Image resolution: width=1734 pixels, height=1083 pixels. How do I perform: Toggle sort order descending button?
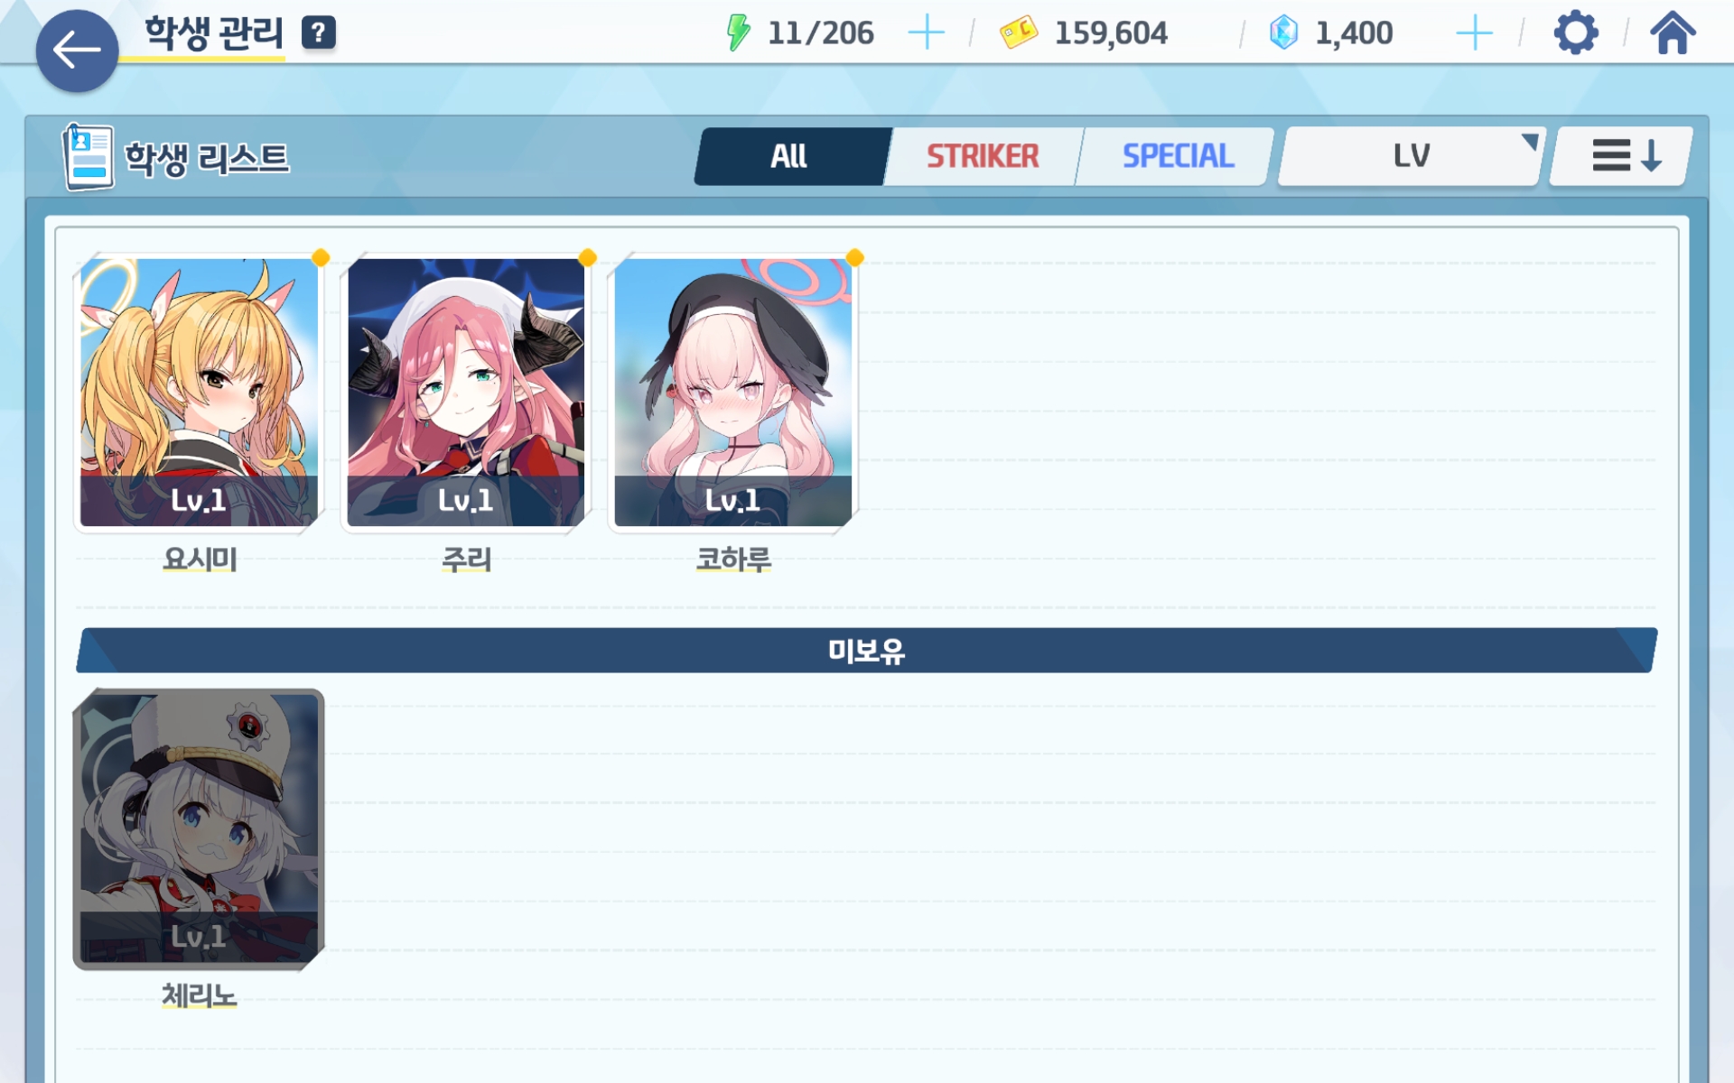point(1622,156)
